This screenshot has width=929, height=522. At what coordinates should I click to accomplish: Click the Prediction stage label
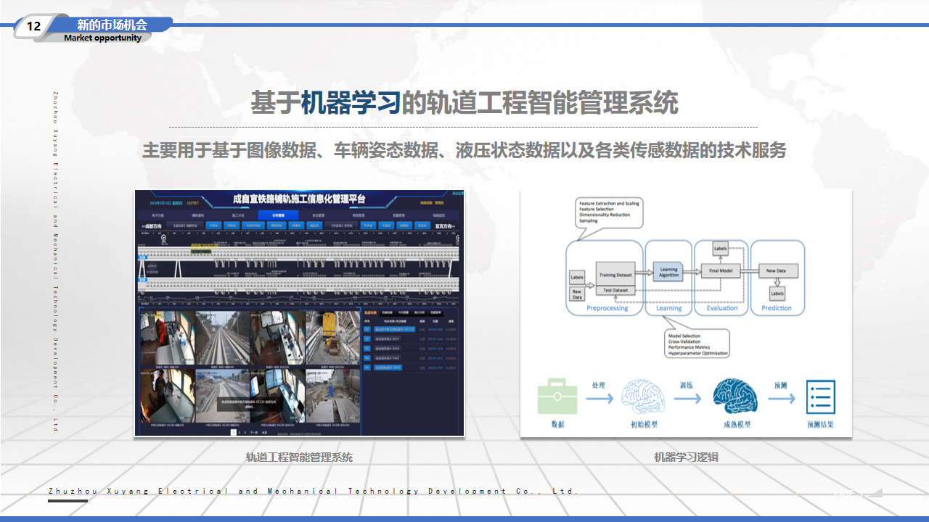point(777,308)
